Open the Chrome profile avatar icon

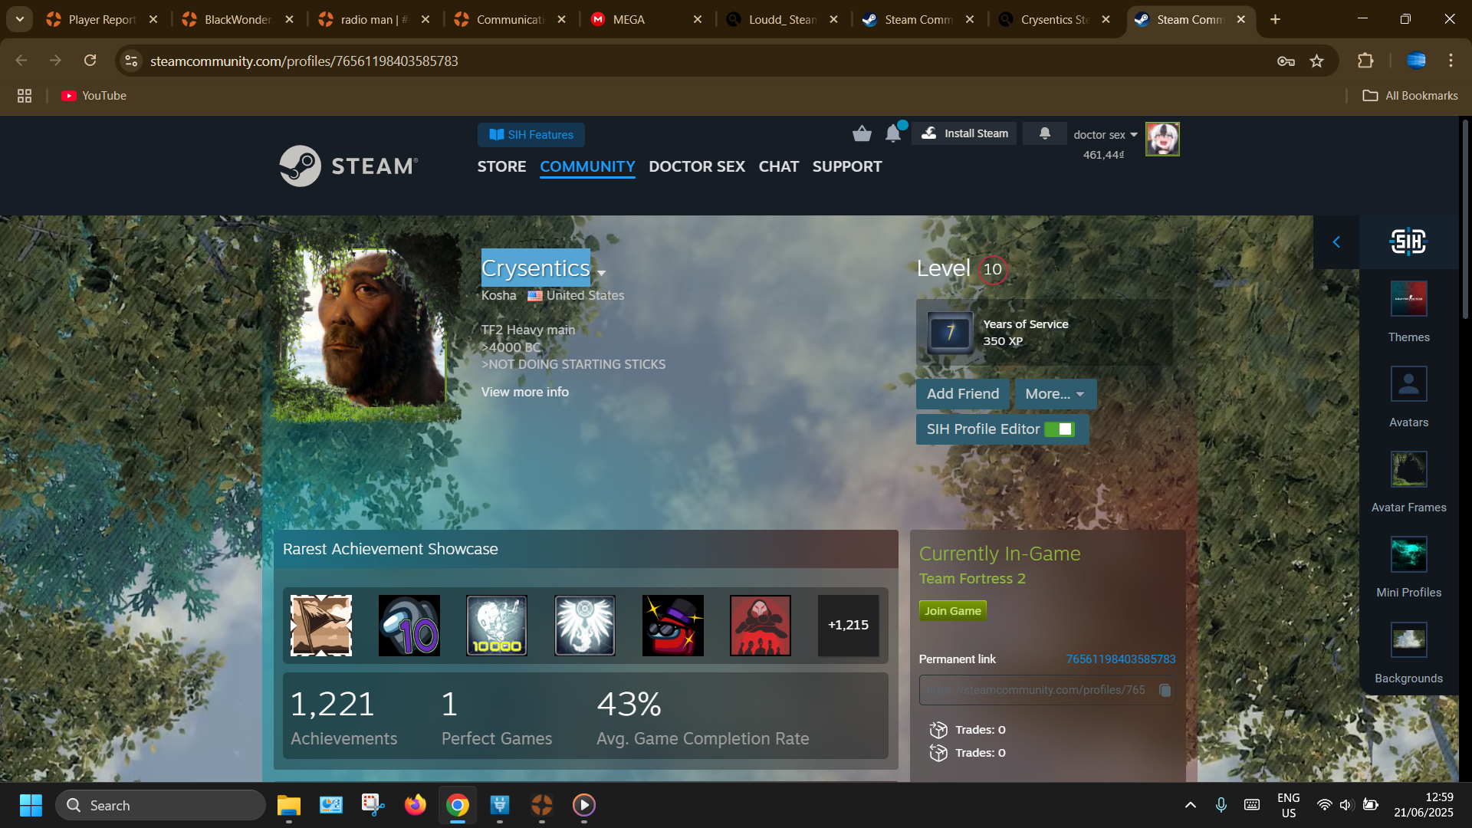tap(1416, 61)
